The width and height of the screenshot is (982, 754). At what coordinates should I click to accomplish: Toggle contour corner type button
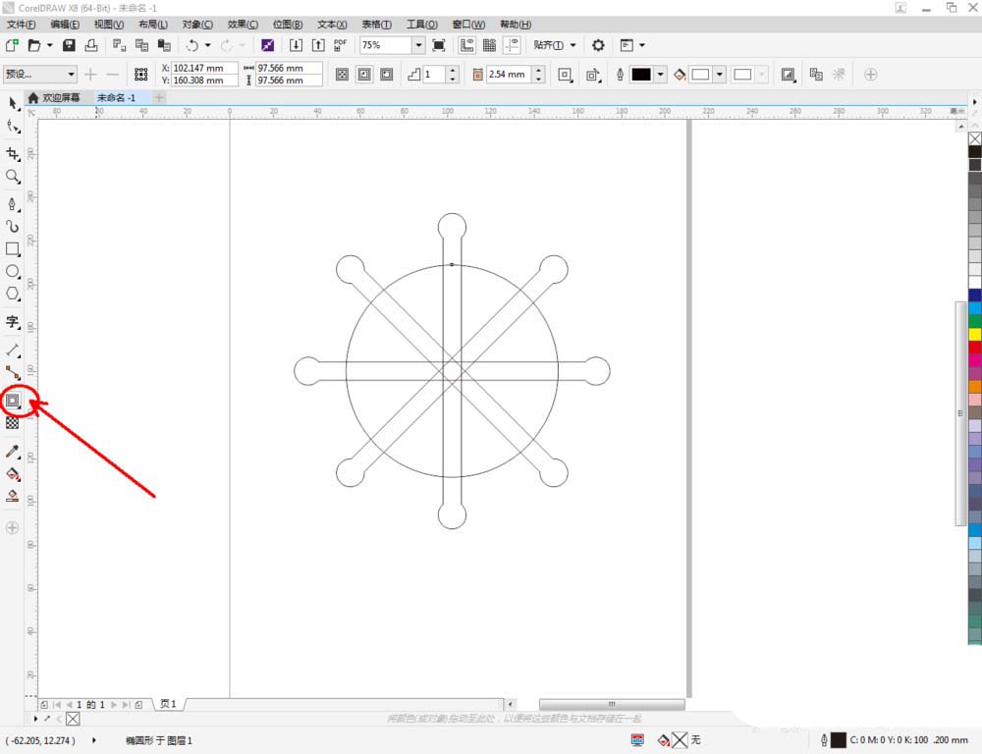pos(565,75)
